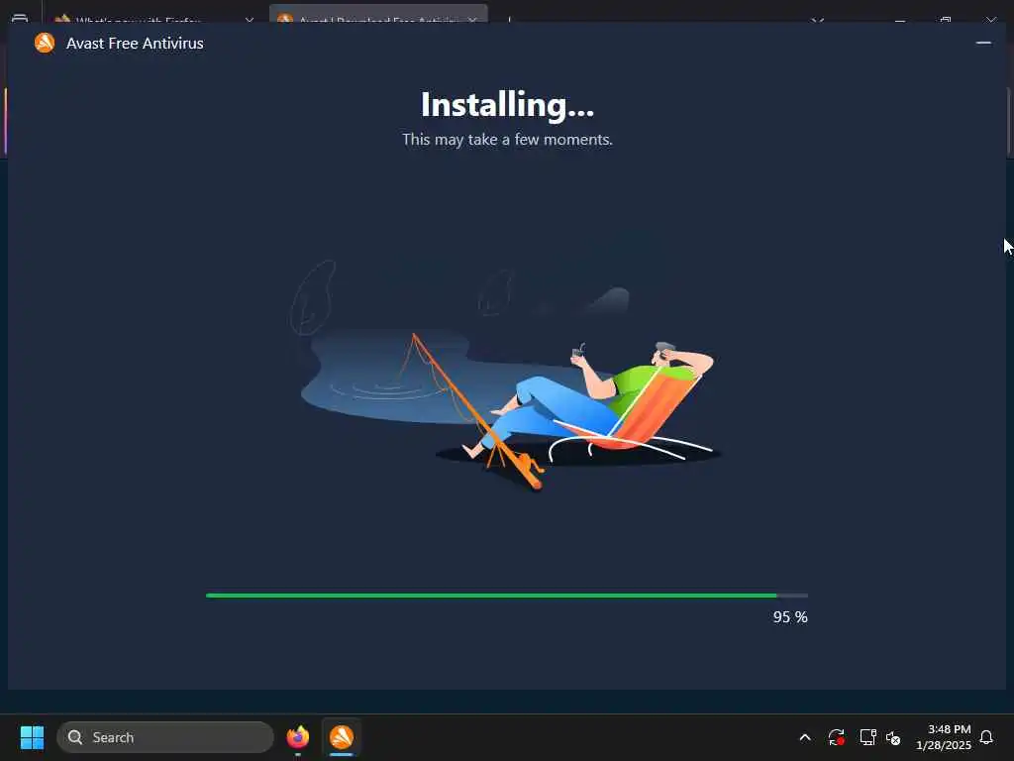This screenshot has width=1014, height=761.
Task: Click the green installation progress bar
Action: click(x=506, y=596)
